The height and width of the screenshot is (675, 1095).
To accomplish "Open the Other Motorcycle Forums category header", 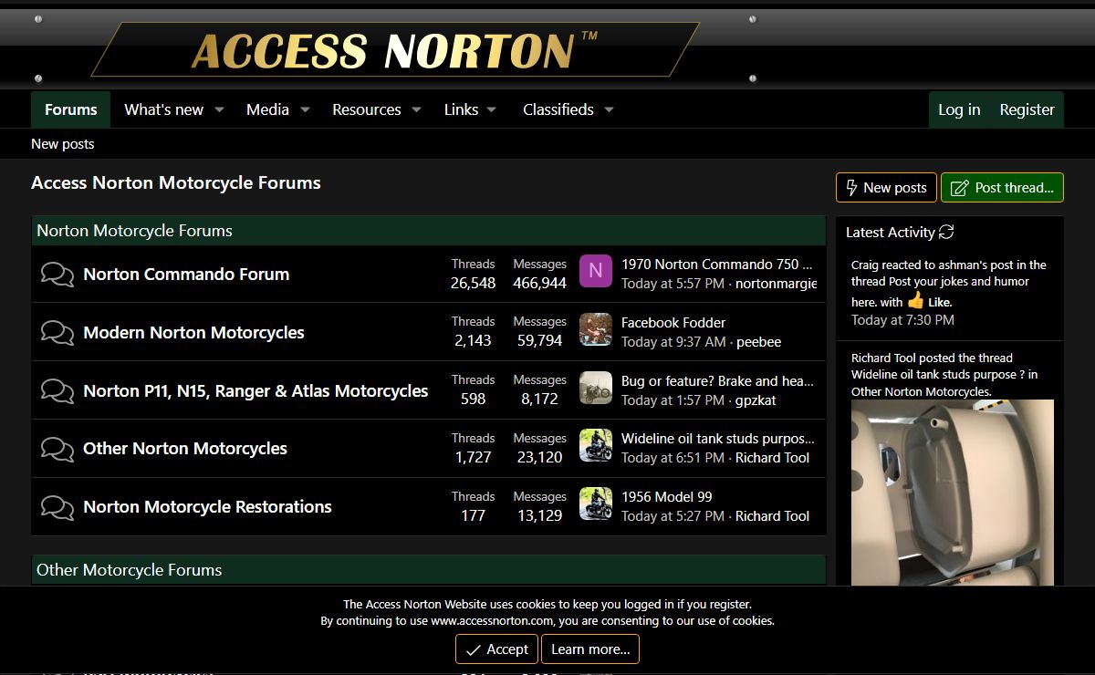I will coord(129,570).
